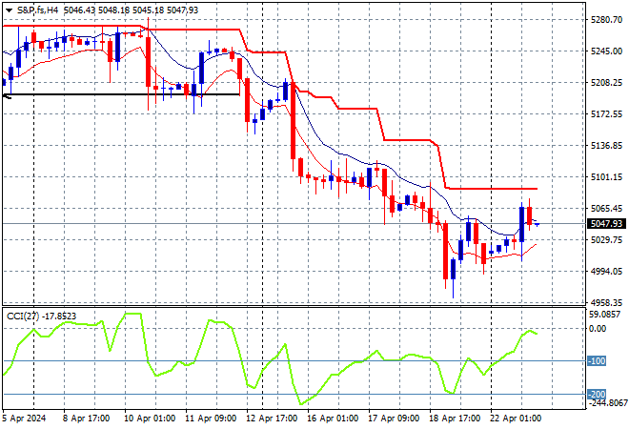Image resolution: width=629 pixels, height=429 pixels.
Task: Click the CCI -200 level label
Action: [x=597, y=394]
